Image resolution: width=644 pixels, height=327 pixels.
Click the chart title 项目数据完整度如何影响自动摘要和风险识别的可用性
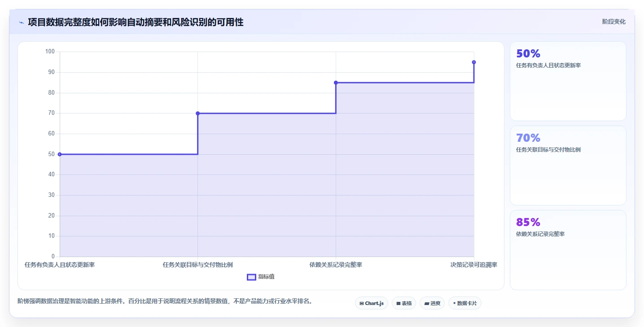(136, 22)
